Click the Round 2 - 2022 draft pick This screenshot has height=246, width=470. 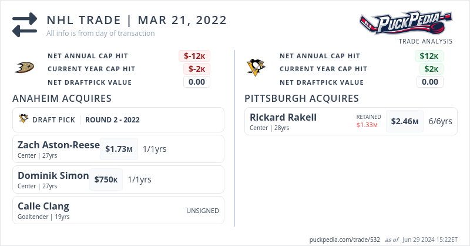pos(112,119)
